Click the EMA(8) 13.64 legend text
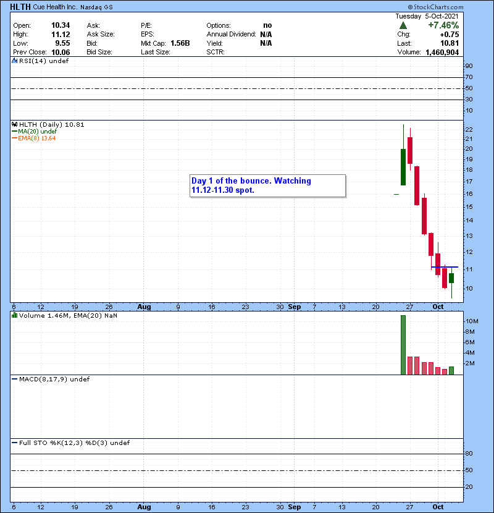 click(36, 138)
